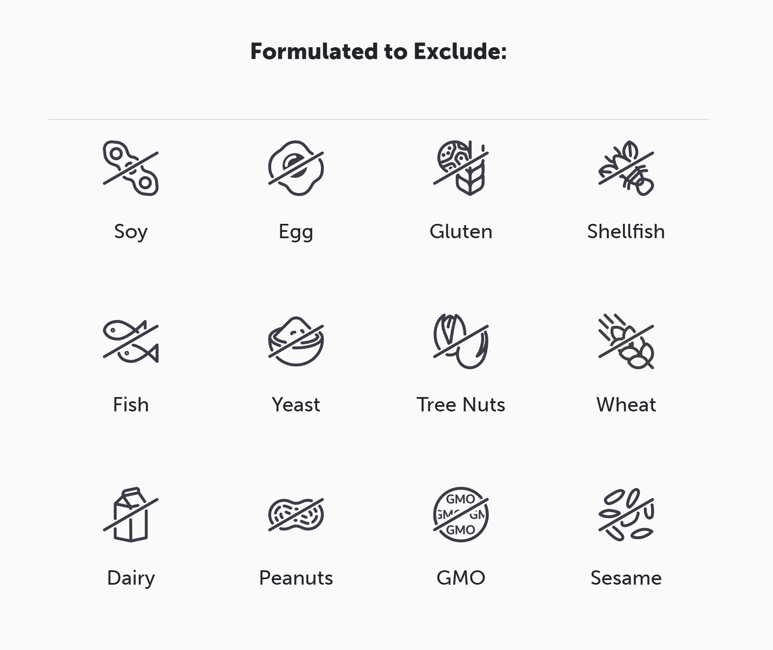Click the crossed-out milk carton icon

coord(131,515)
